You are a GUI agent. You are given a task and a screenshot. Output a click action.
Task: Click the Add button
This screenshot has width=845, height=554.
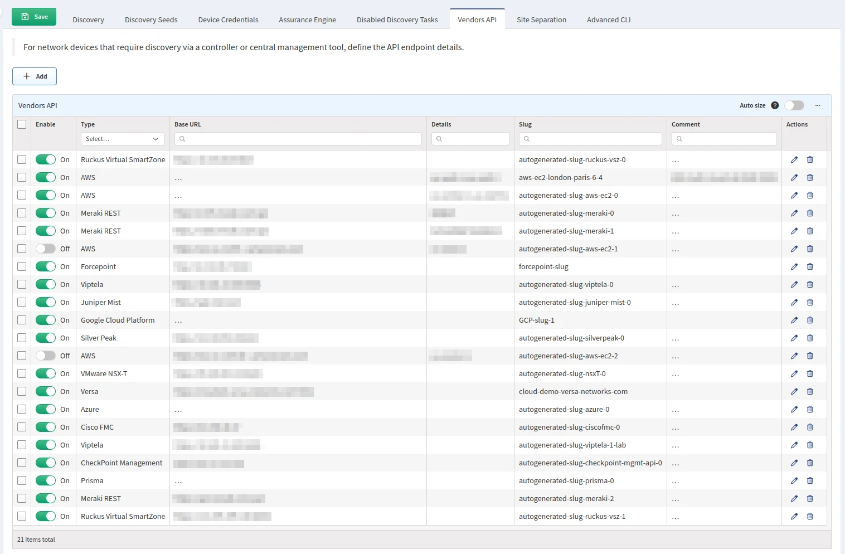point(35,76)
